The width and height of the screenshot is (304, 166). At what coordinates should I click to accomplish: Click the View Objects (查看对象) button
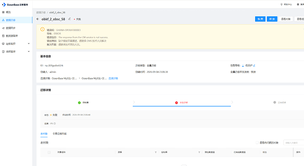click(285, 19)
